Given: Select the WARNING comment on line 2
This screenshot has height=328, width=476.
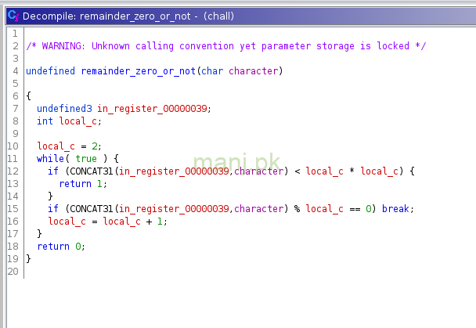Looking at the screenshot, I should coord(225,46).
